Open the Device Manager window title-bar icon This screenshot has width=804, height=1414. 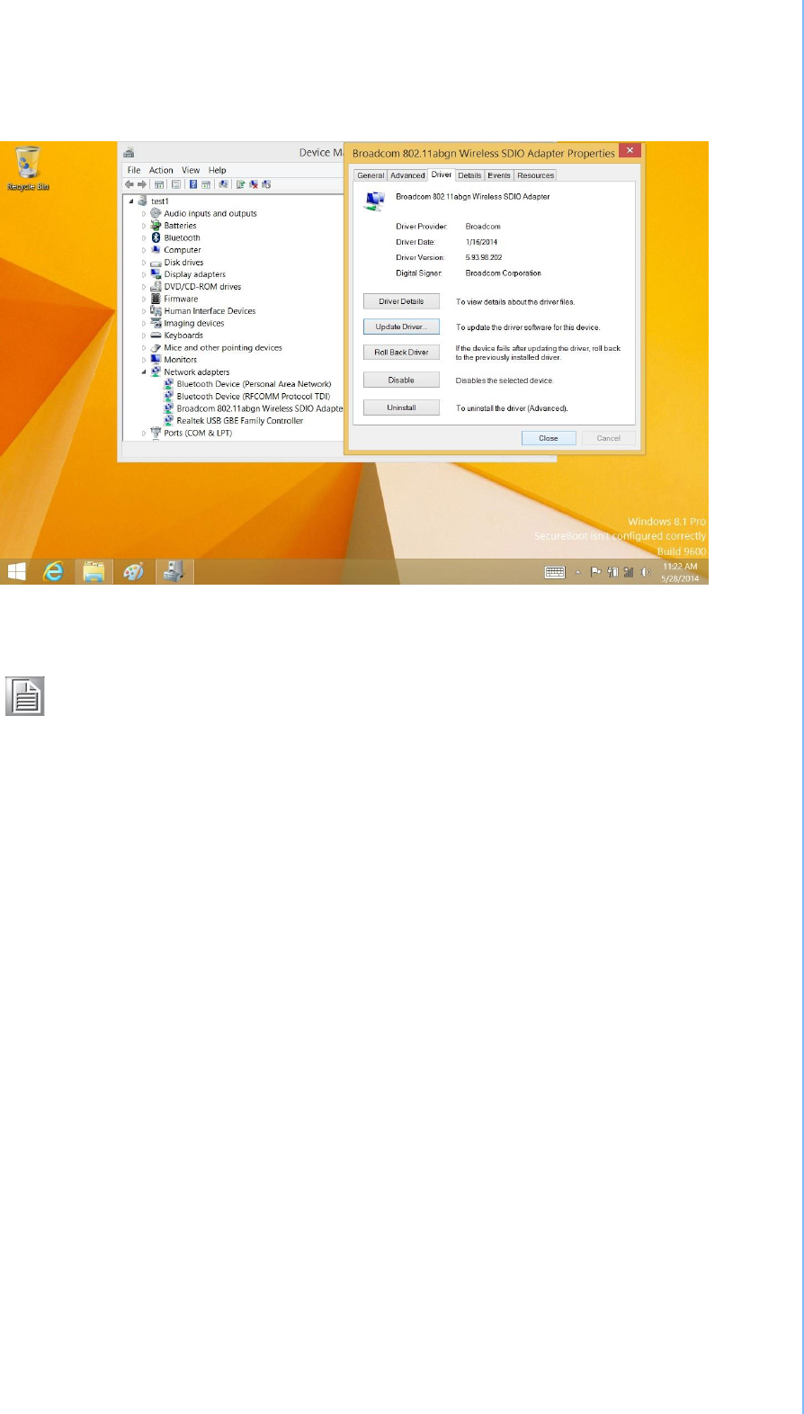coord(129,153)
